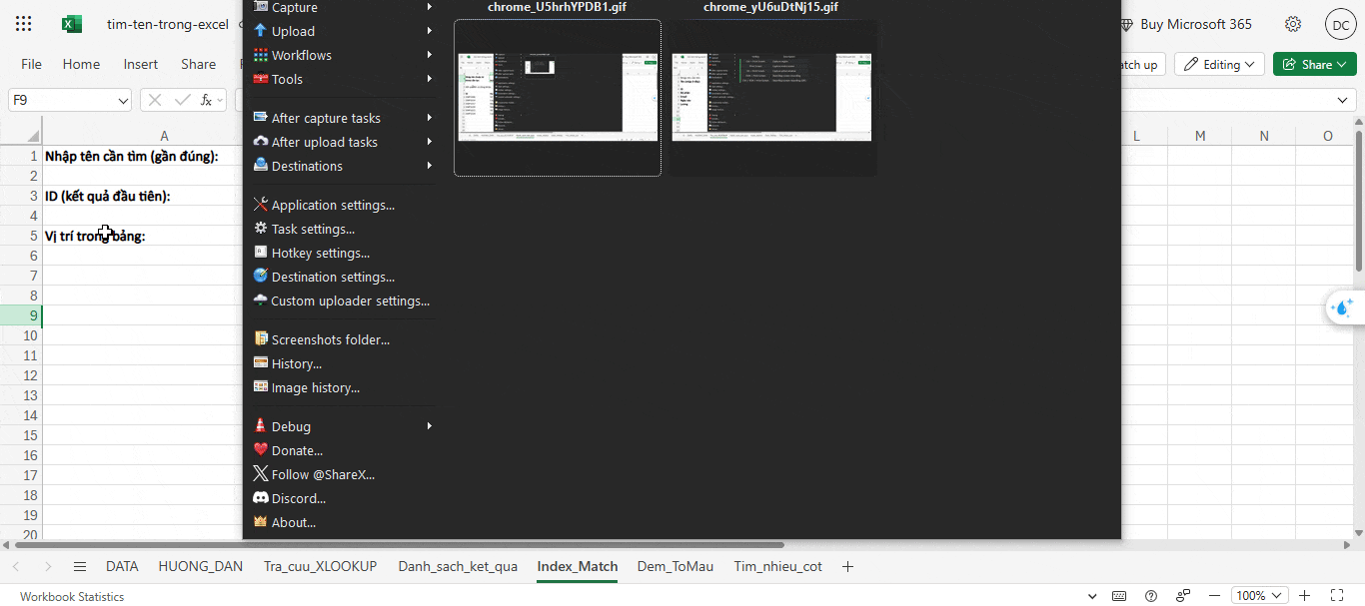Zoom out with the minus button

point(1214,596)
